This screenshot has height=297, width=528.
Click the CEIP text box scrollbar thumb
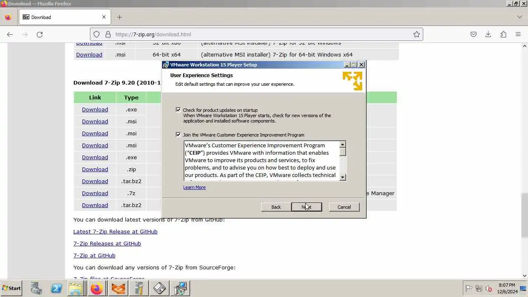tap(342, 152)
